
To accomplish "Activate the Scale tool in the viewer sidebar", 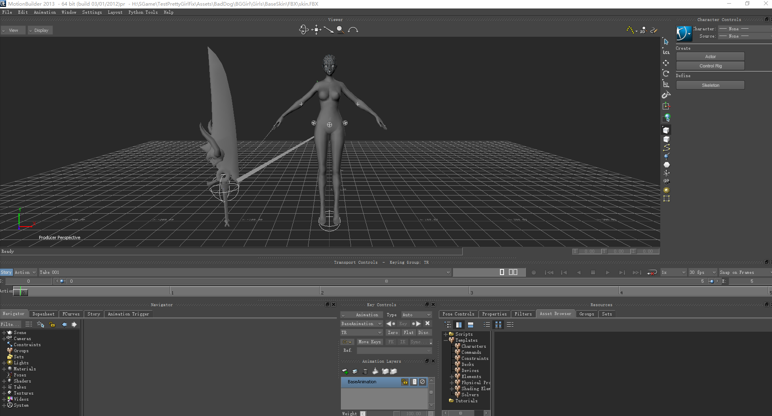I will [666, 84].
